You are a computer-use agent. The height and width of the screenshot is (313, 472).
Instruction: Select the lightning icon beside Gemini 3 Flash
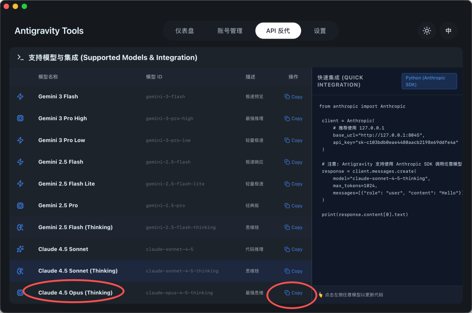tap(20, 97)
